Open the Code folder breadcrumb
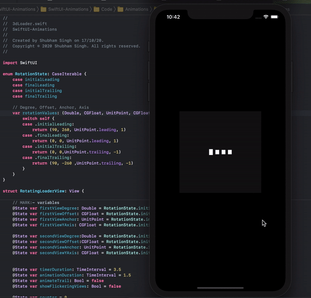311x298 pixels. [103, 9]
